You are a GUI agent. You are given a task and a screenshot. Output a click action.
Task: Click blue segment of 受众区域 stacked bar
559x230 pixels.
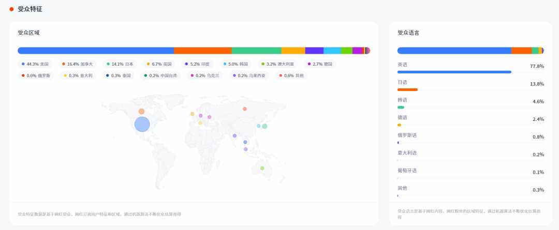coord(96,51)
